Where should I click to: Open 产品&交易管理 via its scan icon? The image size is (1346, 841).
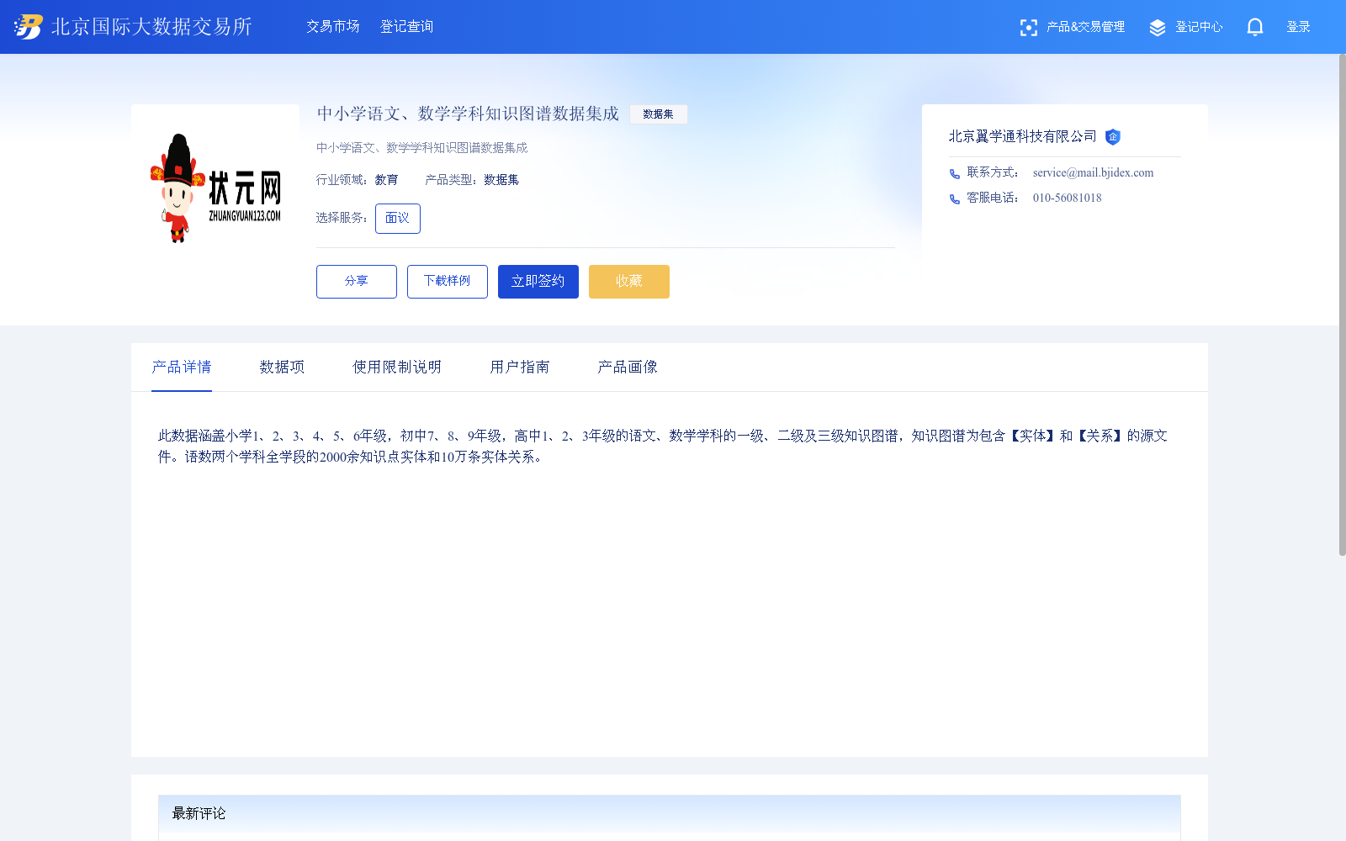pyautogui.click(x=1029, y=27)
